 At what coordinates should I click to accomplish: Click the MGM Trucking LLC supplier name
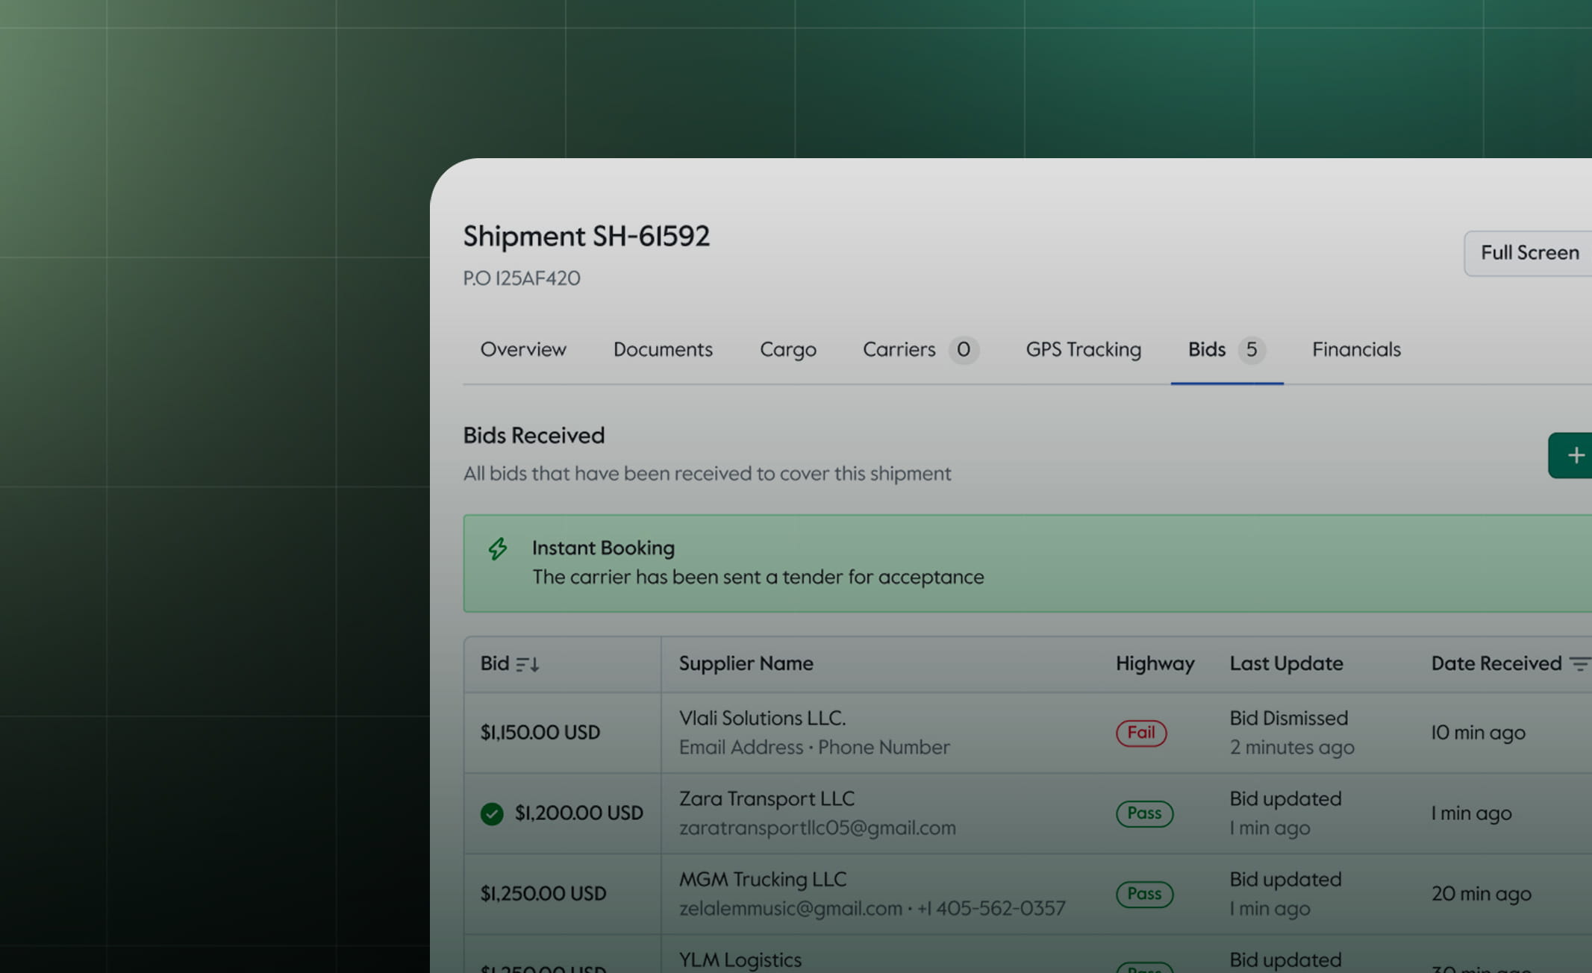coord(762,880)
